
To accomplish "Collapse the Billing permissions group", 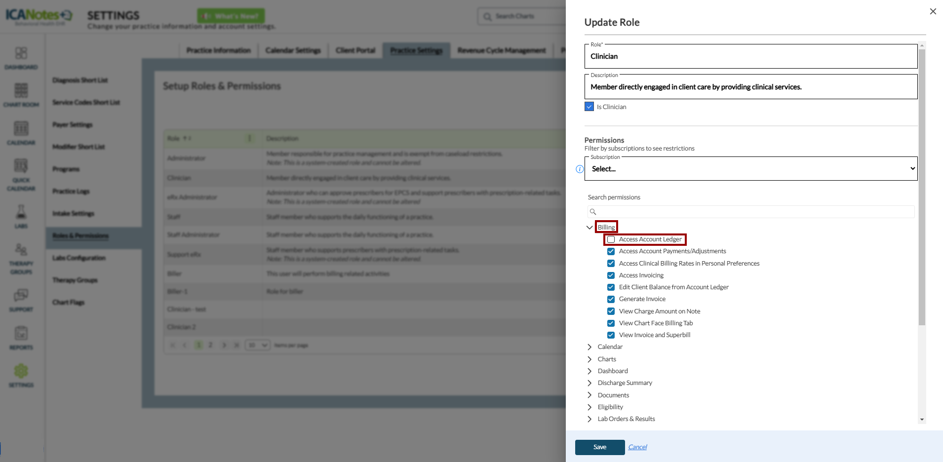I will [589, 228].
